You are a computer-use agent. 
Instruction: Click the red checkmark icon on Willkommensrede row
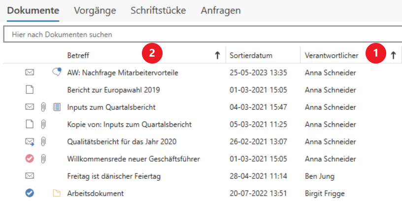click(x=30, y=159)
